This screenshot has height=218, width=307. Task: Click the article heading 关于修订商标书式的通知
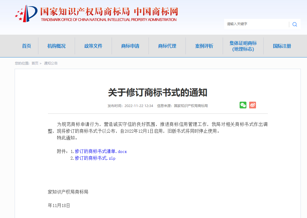(158, 92)
